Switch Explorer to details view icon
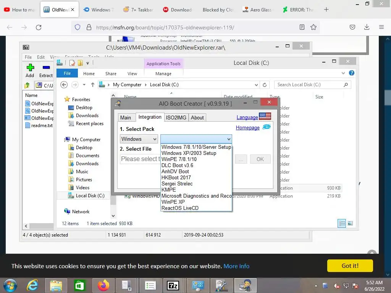Screen dimensions: 391x293 click(x=342, y=223)
